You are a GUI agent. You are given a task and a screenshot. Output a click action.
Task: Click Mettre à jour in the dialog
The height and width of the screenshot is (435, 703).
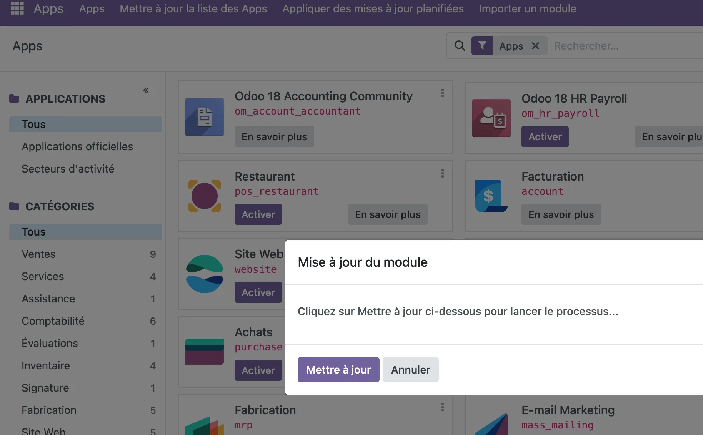coord(338,370)
